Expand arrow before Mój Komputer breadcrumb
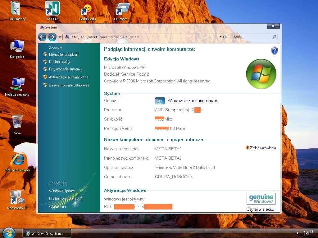Image resolution: width=318 pixels, height=238 pixels. click(x=72, y=37)
